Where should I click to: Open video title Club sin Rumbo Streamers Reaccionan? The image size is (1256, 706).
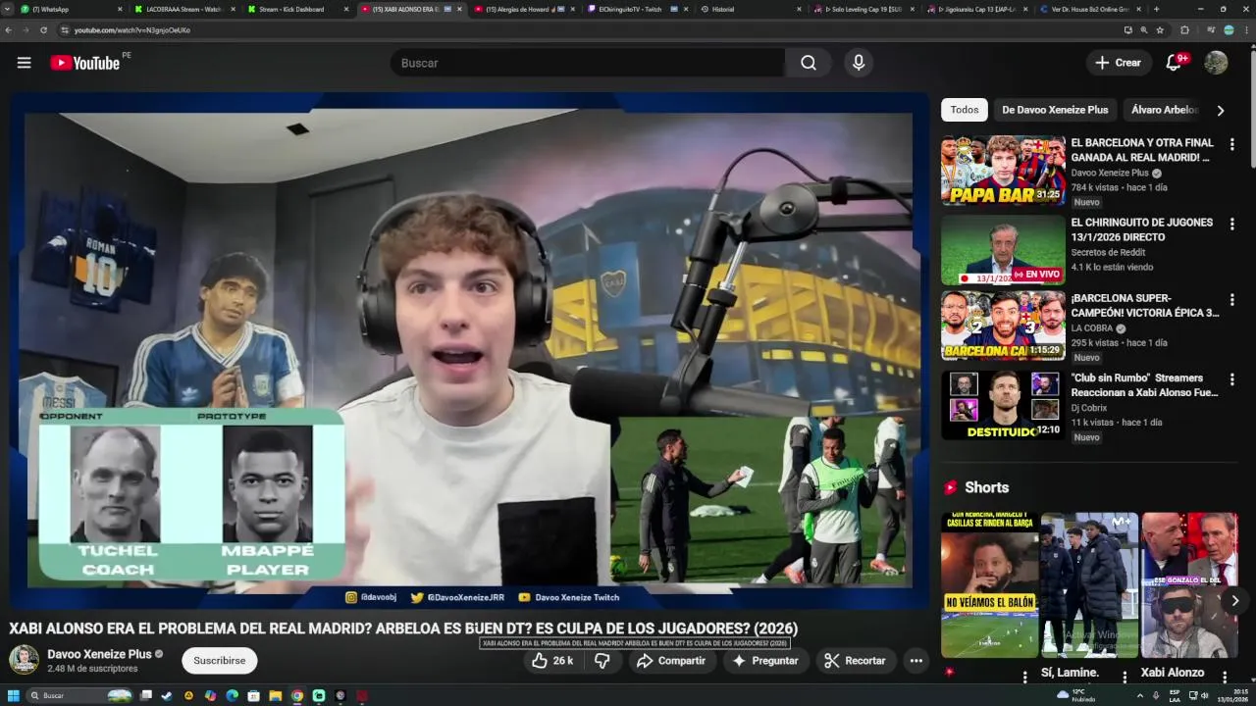[1144, 384]
